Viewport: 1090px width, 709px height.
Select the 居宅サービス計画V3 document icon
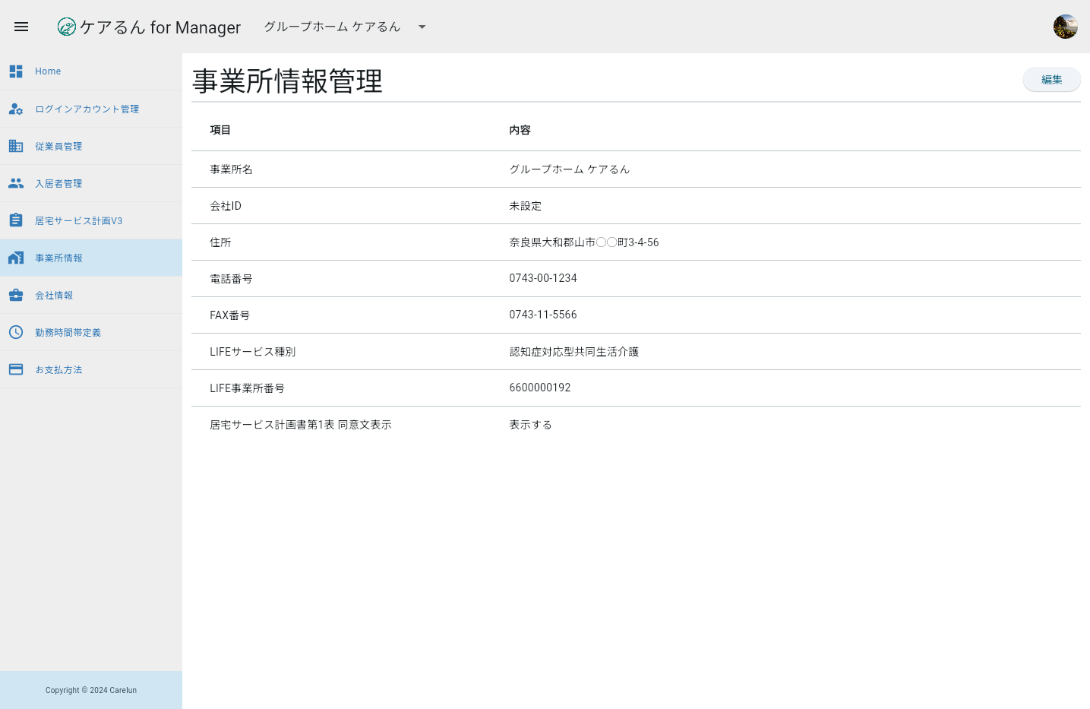(16, 220)
